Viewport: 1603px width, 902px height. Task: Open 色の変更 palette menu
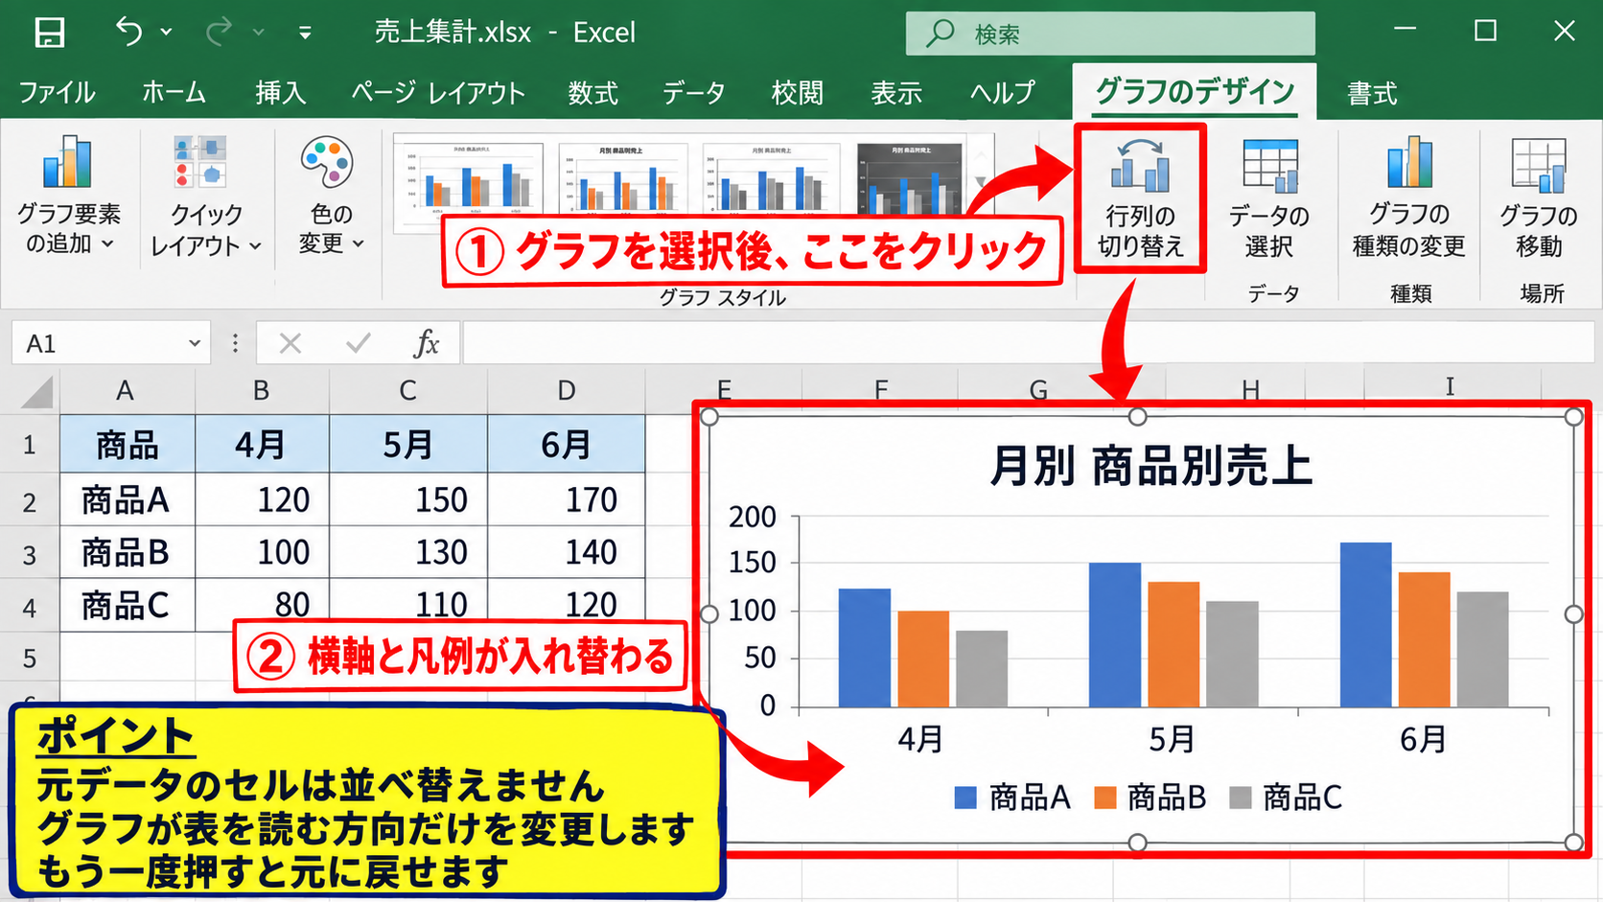[x=331, y=197]
